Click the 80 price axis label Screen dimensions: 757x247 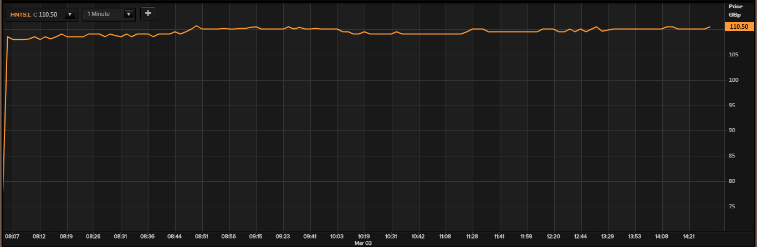click(732, 181)
